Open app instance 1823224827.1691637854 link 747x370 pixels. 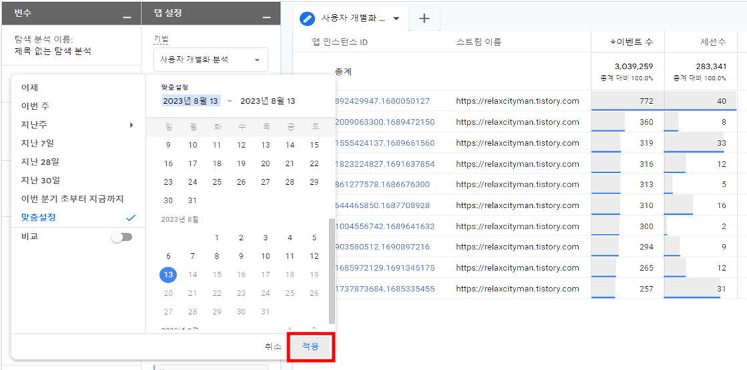point(385,164)
